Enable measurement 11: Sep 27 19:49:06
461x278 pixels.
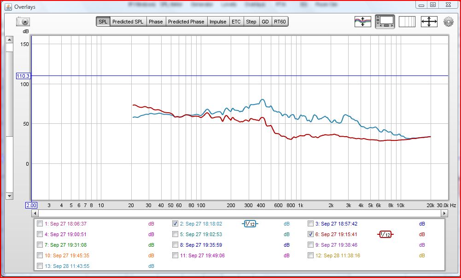pos(175,255)
